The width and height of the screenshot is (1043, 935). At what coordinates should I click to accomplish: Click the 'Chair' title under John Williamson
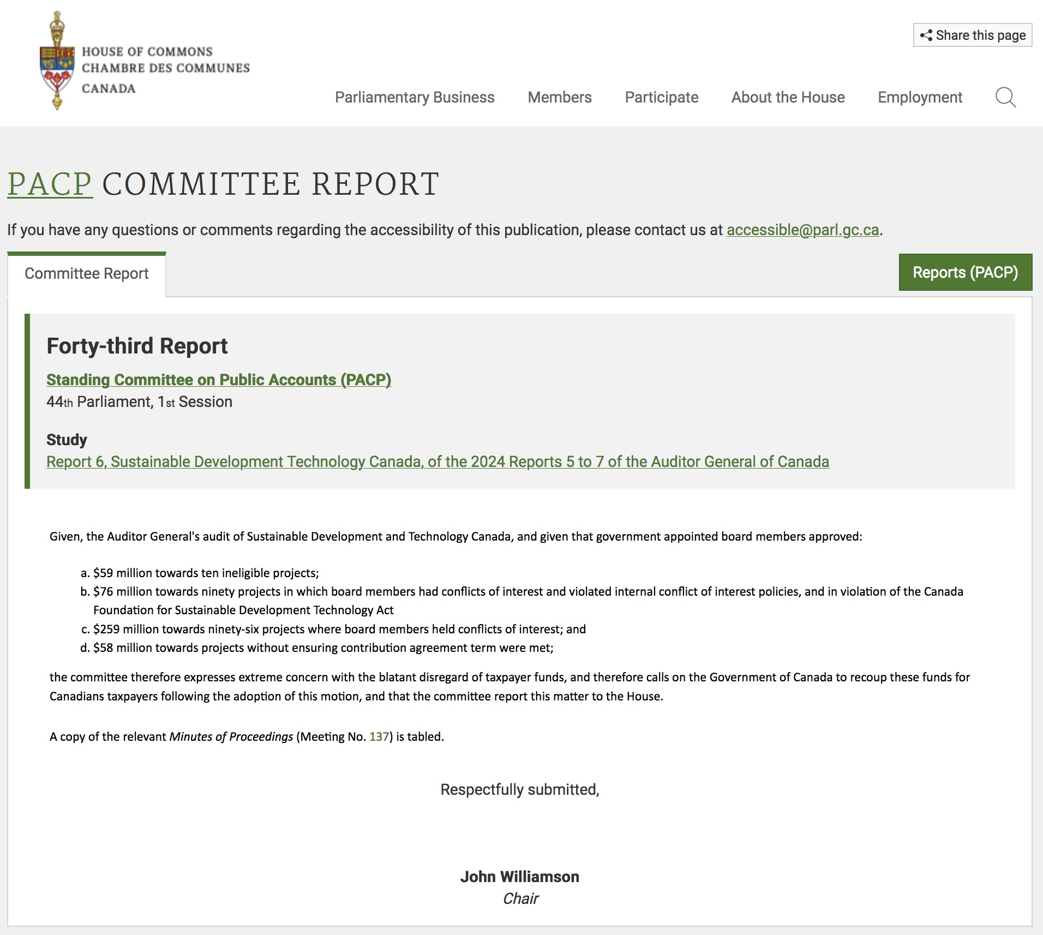520,898
